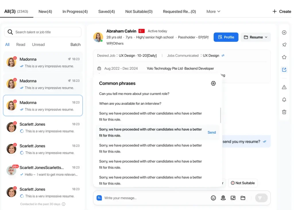Viewport: 294px width, 210px height.
Task: Click the location pin icon in message bar
Action: [x=223, y=198]
